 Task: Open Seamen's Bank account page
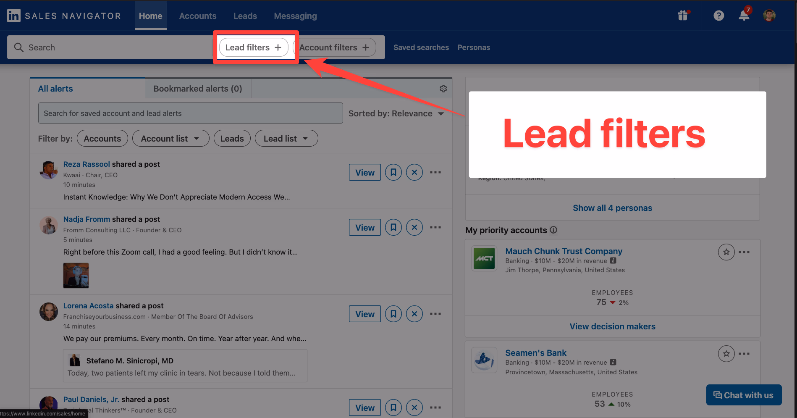point(536,353)
